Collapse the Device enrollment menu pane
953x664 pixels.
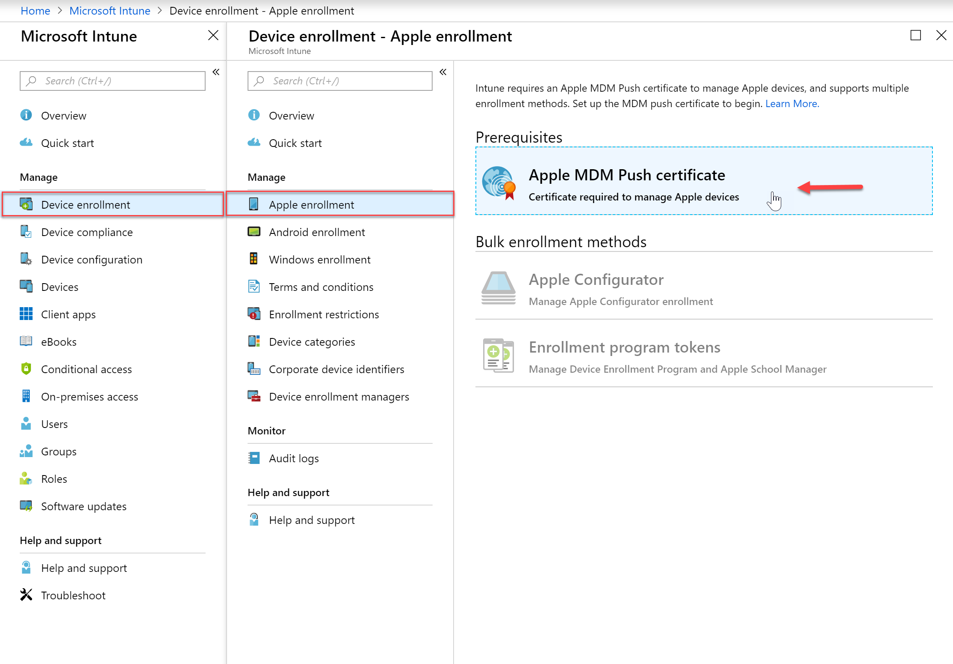[x=443, y=72]
